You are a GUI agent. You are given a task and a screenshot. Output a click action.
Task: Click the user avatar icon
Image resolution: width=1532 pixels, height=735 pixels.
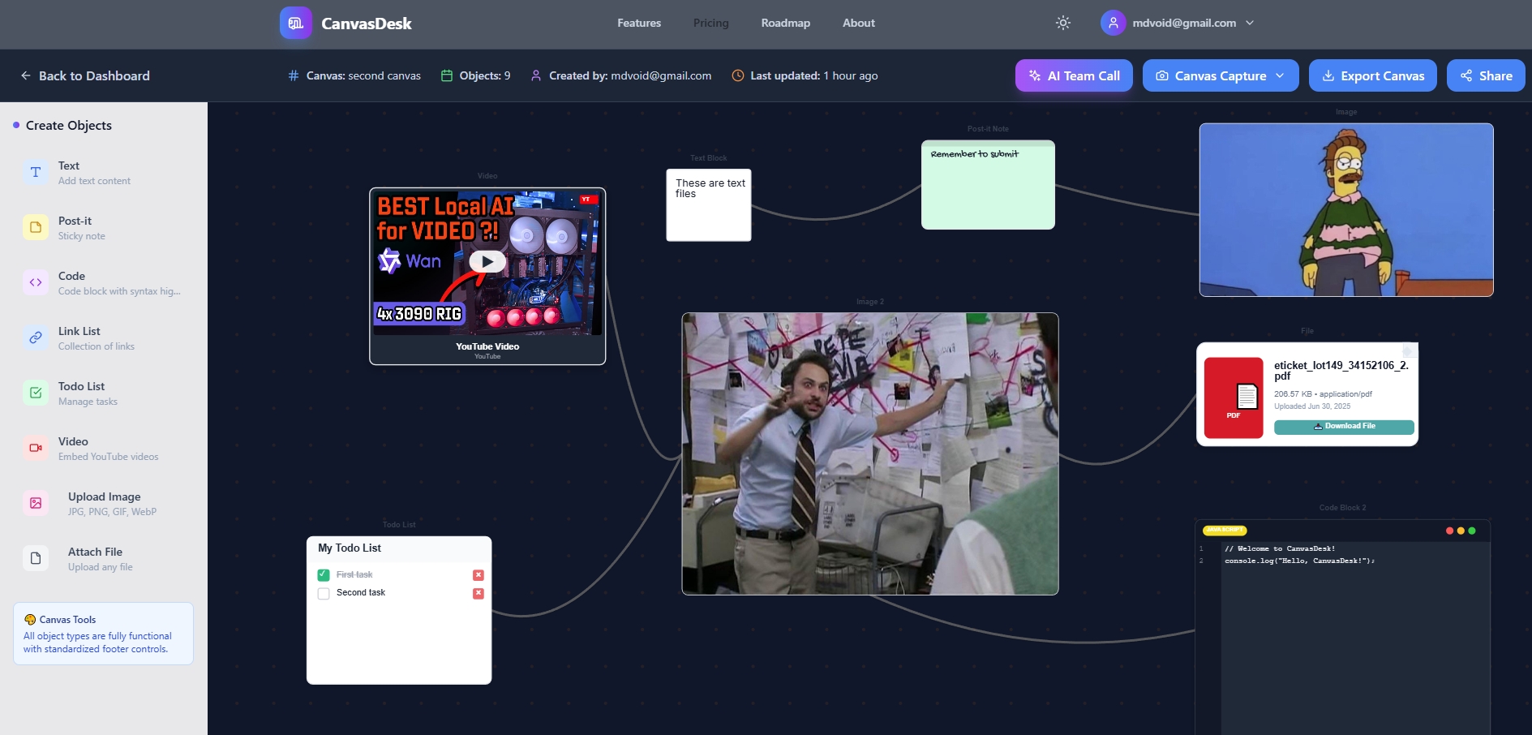pyautogui.click(x=1114, y=23)
